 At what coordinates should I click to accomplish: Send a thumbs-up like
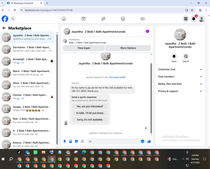149,141
